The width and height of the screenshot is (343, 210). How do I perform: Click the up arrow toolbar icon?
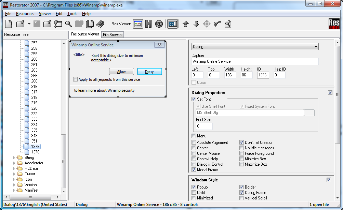tap(186, 24)
